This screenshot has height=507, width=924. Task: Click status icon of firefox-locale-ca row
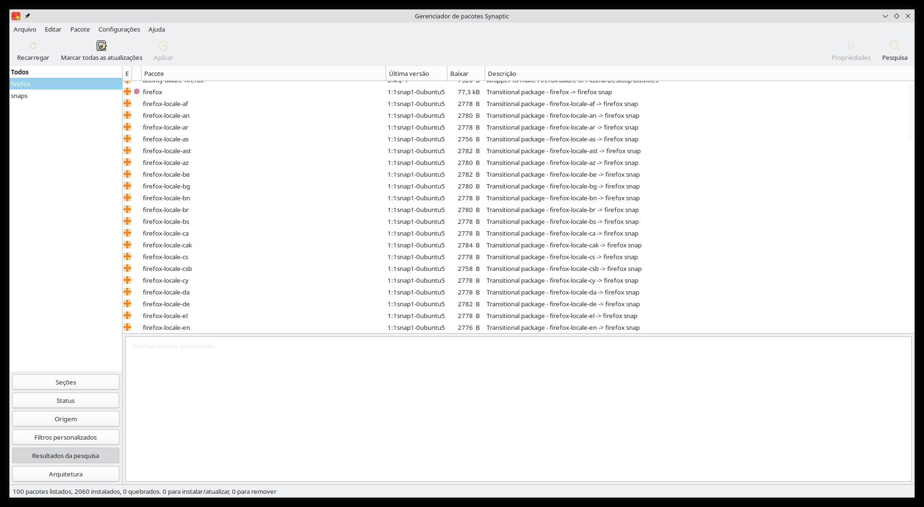pyautogui.click(x=127, y=233)
